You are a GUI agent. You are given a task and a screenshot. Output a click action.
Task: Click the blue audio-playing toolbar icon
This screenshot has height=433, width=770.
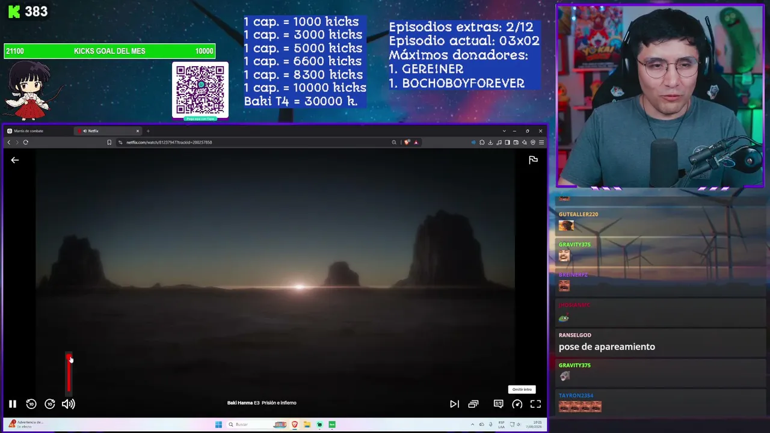tap(473, 143)
